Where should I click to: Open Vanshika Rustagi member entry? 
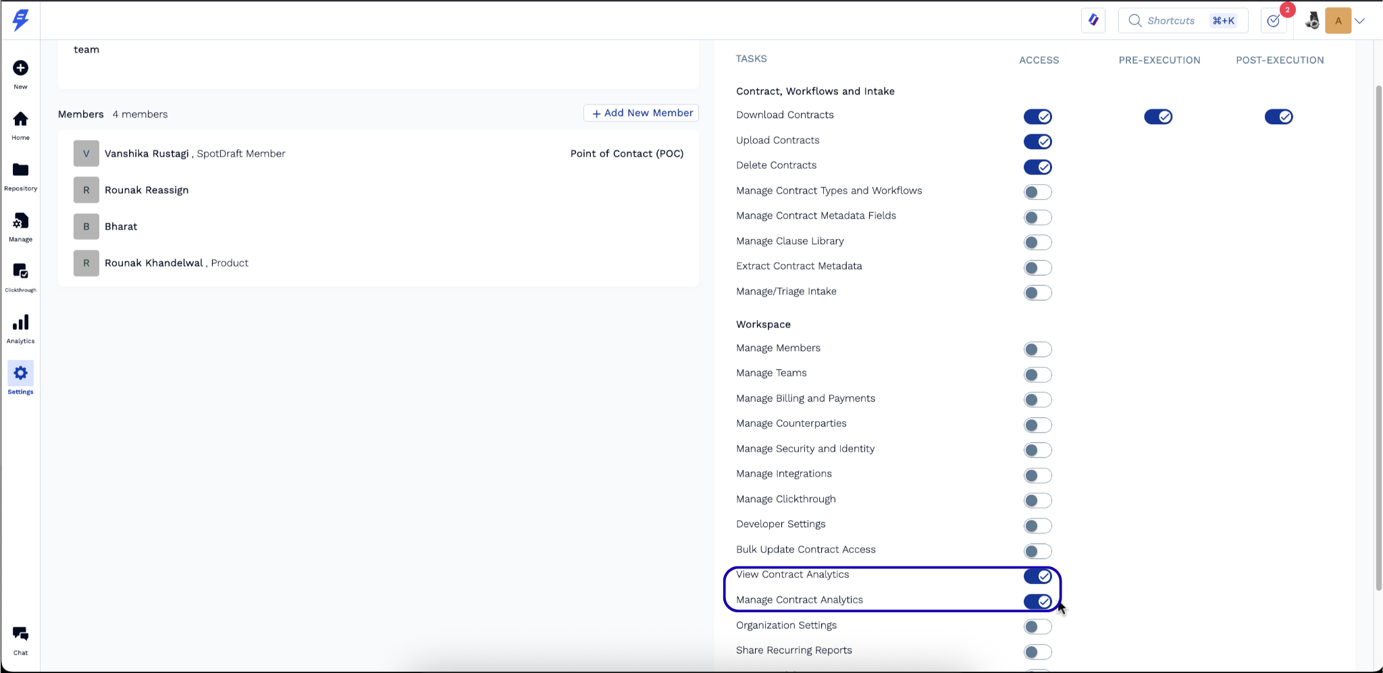147,154
